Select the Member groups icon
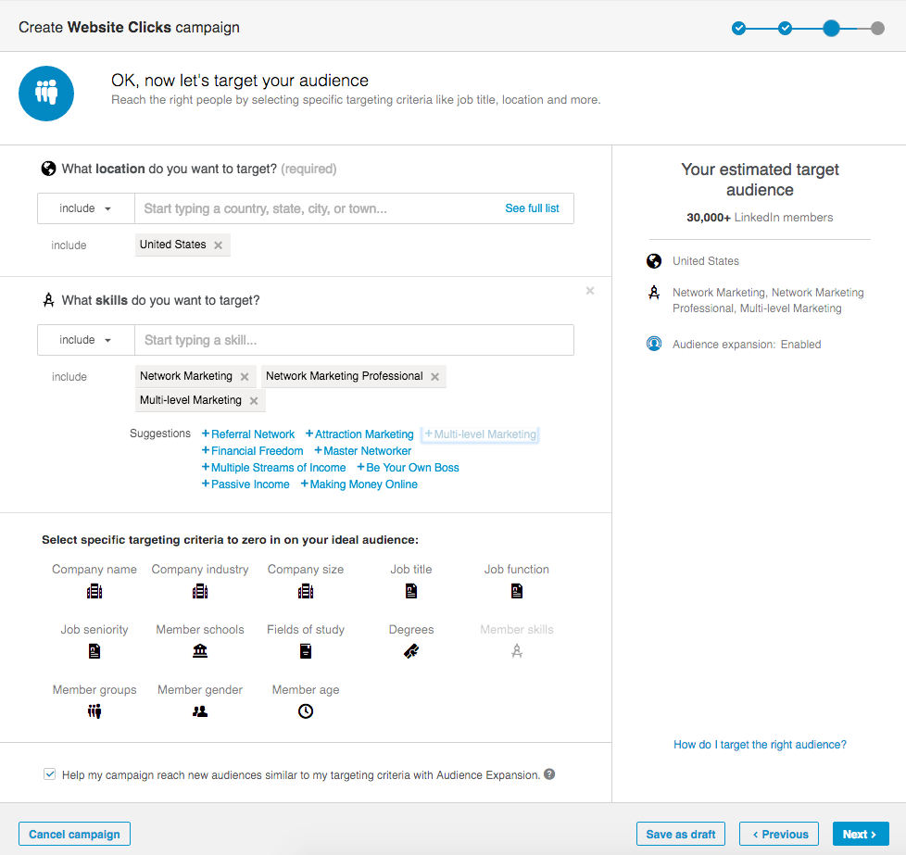Screen dimensions: 906x855 94,711
